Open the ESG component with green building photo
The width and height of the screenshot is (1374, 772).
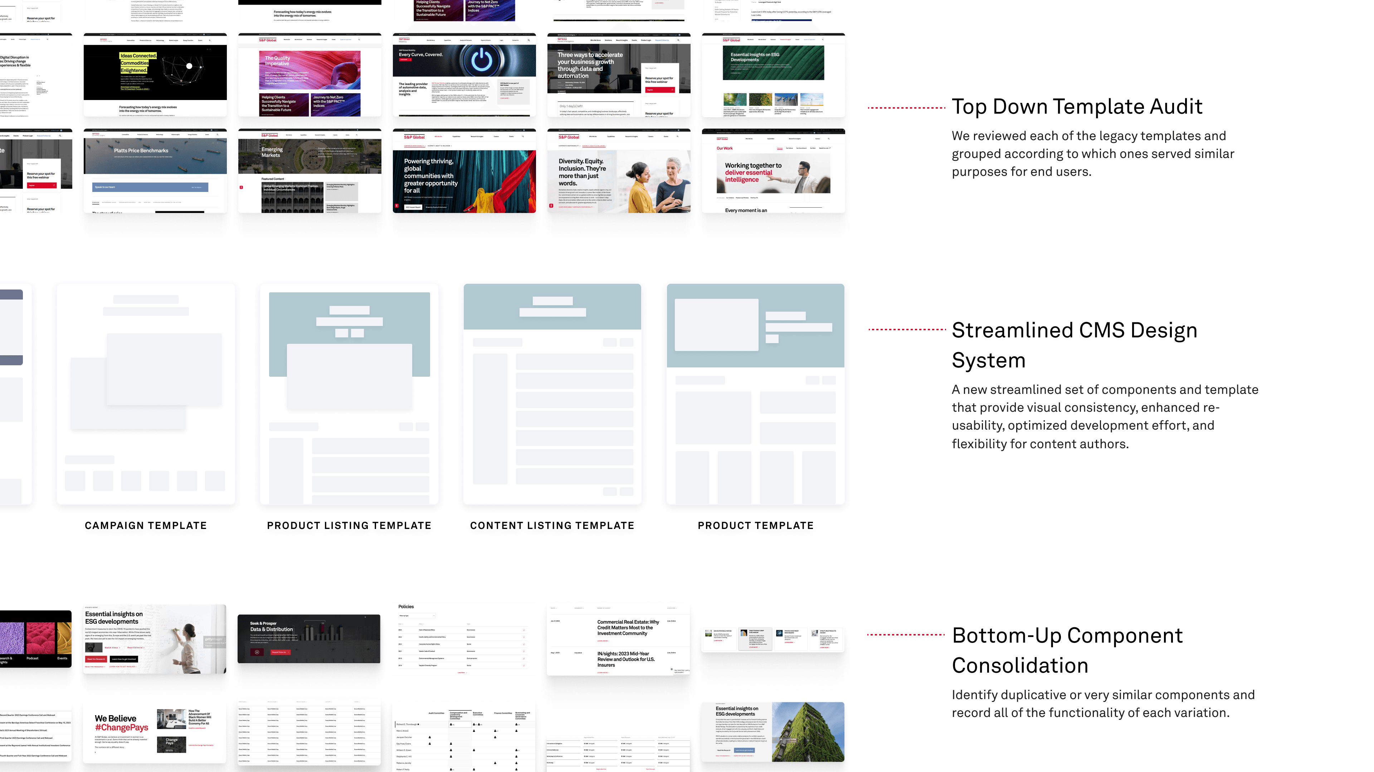click(x=773, y=732)
